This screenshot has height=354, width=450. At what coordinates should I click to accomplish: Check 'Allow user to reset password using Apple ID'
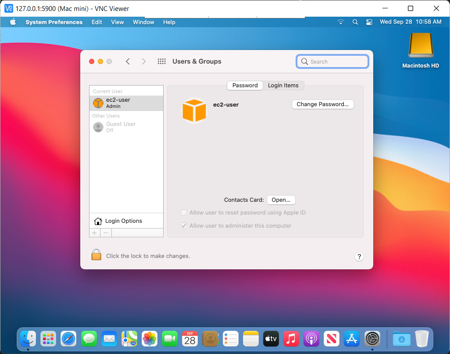tap(184, 212)
